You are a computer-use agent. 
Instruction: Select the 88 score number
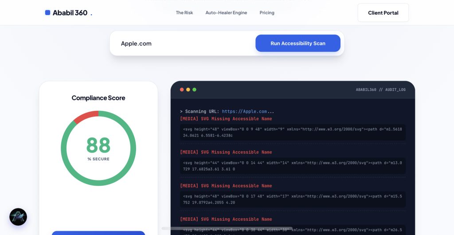point(98,145)
